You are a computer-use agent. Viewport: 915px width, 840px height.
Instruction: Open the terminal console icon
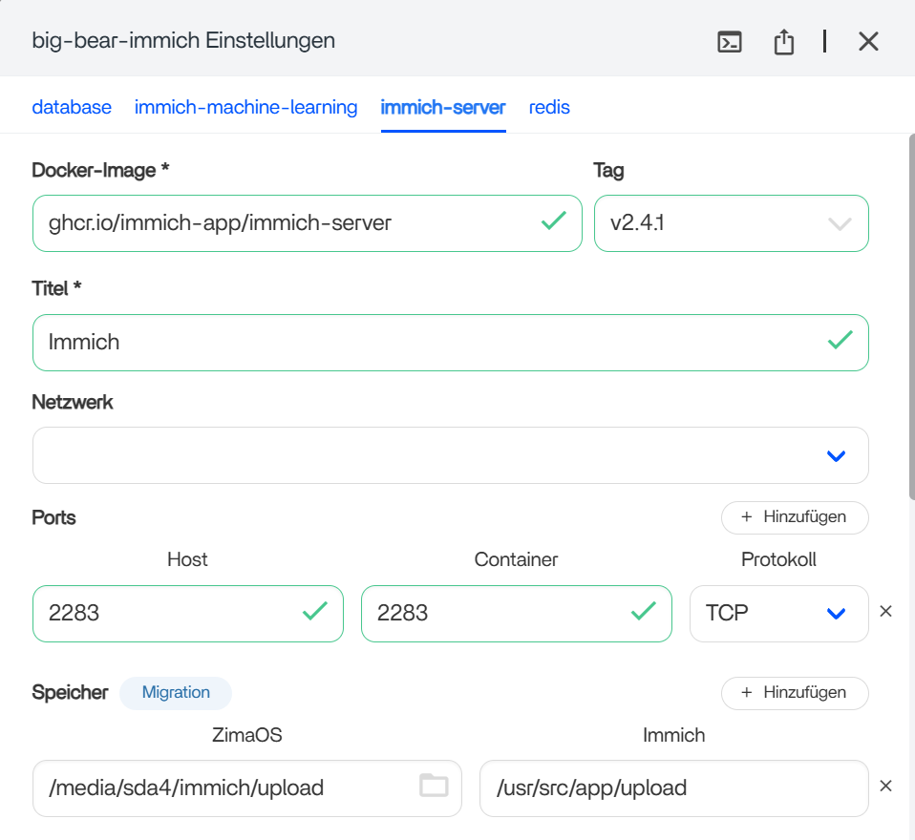730,42
